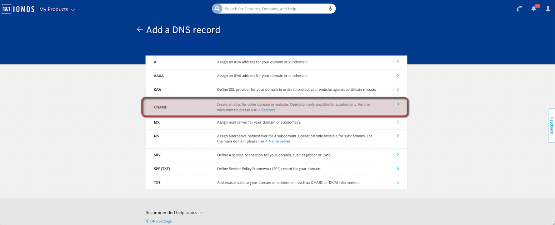Click the phone contact icon
The image size is (555, 225).
pyautogui.click(x=519, y=9)
